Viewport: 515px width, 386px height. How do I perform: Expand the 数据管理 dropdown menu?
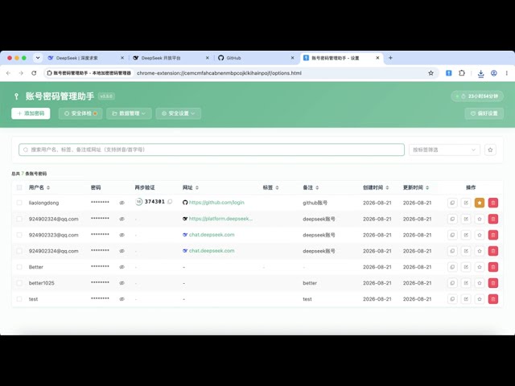129,113
